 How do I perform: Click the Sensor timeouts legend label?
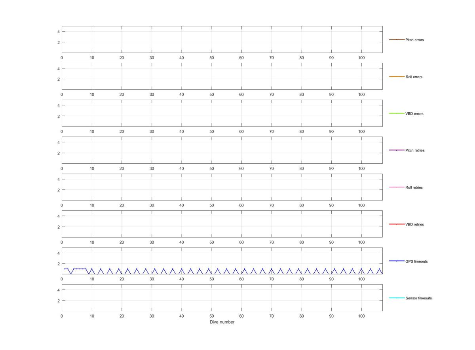[x=419, y=298]
